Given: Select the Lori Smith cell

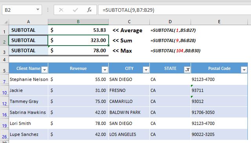Looking at the screenshot, I should pos(29,123).
